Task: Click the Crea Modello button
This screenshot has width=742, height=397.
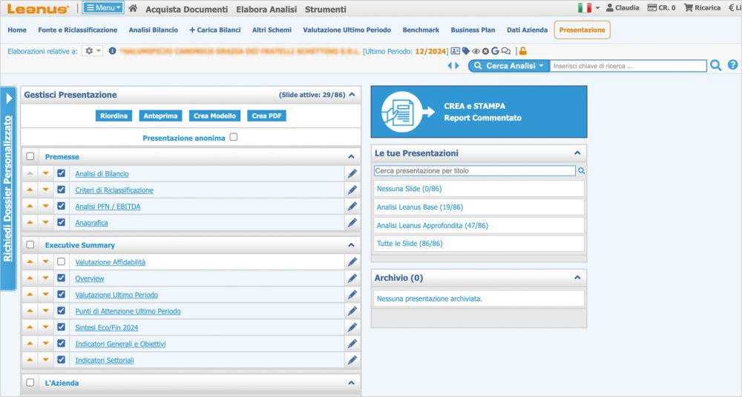Action: click(x=214, y=116)
